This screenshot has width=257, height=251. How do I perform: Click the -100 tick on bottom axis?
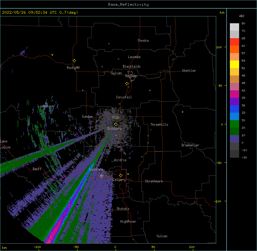coord(38,247)
